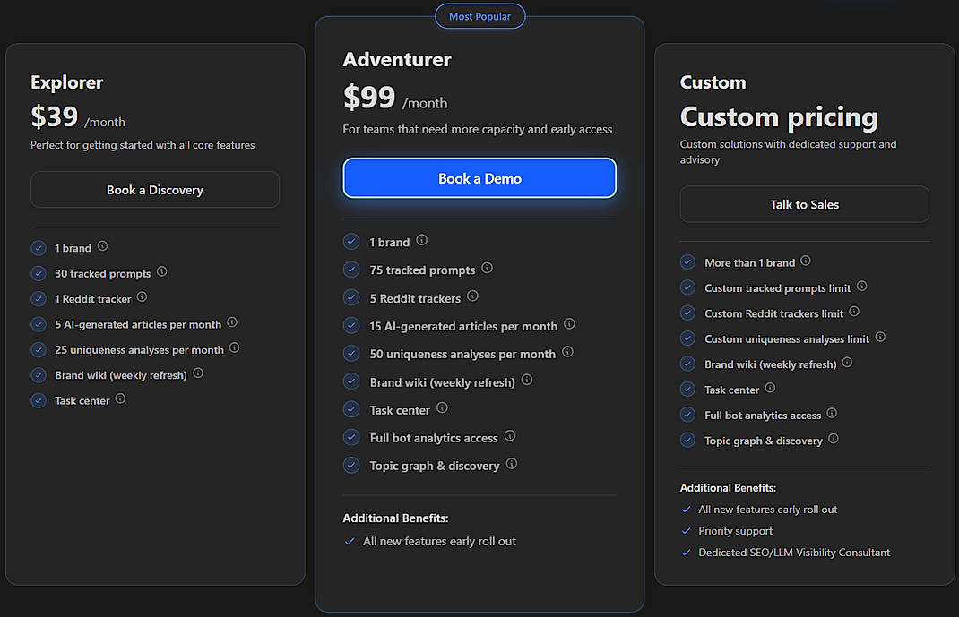Click '1 Reddit tracker' feature text
This screenshot has width=959, height=617.
click(93, 299)
